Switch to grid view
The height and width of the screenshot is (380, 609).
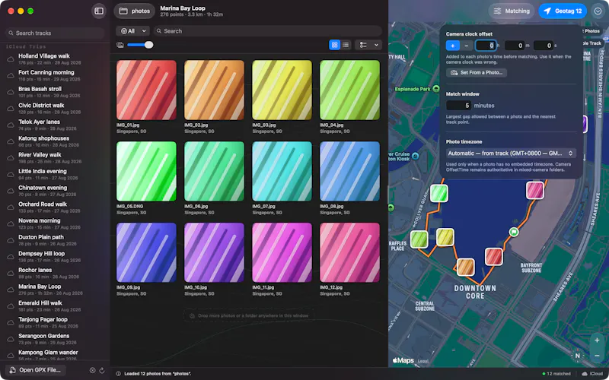pyautogui.click(x=334, y=45)
